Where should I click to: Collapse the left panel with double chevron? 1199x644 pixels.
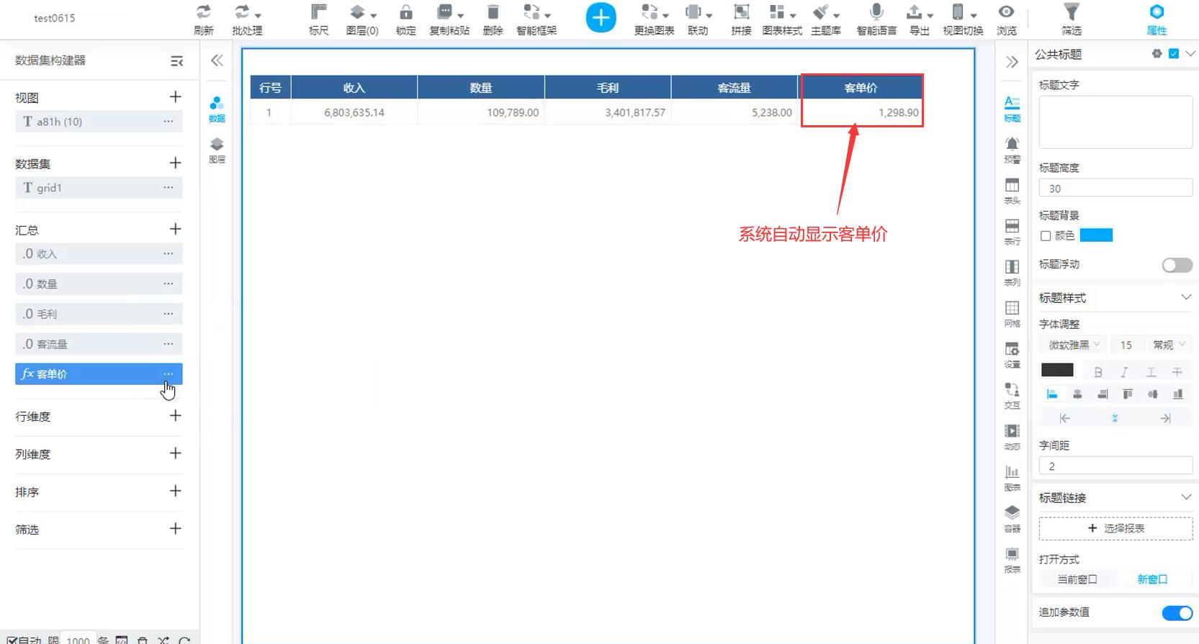pos(217,60)
